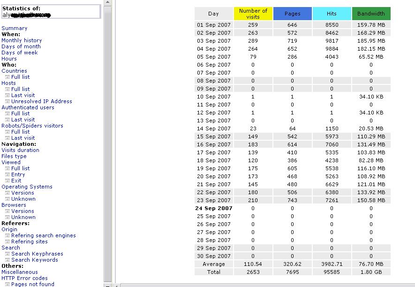
Task: Open the Summary link
Action: coord(14,28)
